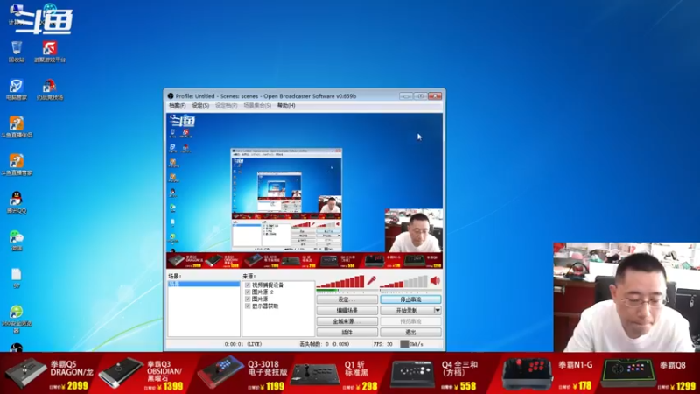Click the 编辑场景 edit scene button

coord(346,311)
